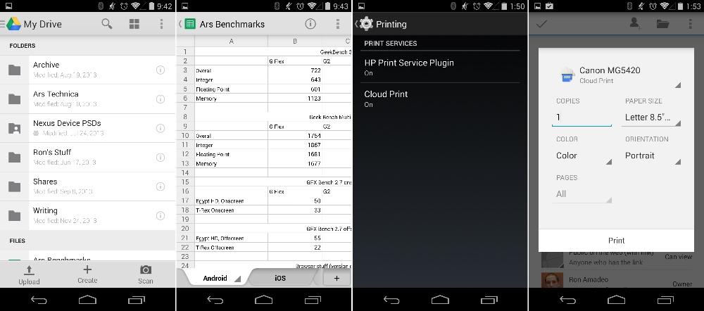
Task: Change the Portrait orientation dropdown
Action: [x=652, y=156]
